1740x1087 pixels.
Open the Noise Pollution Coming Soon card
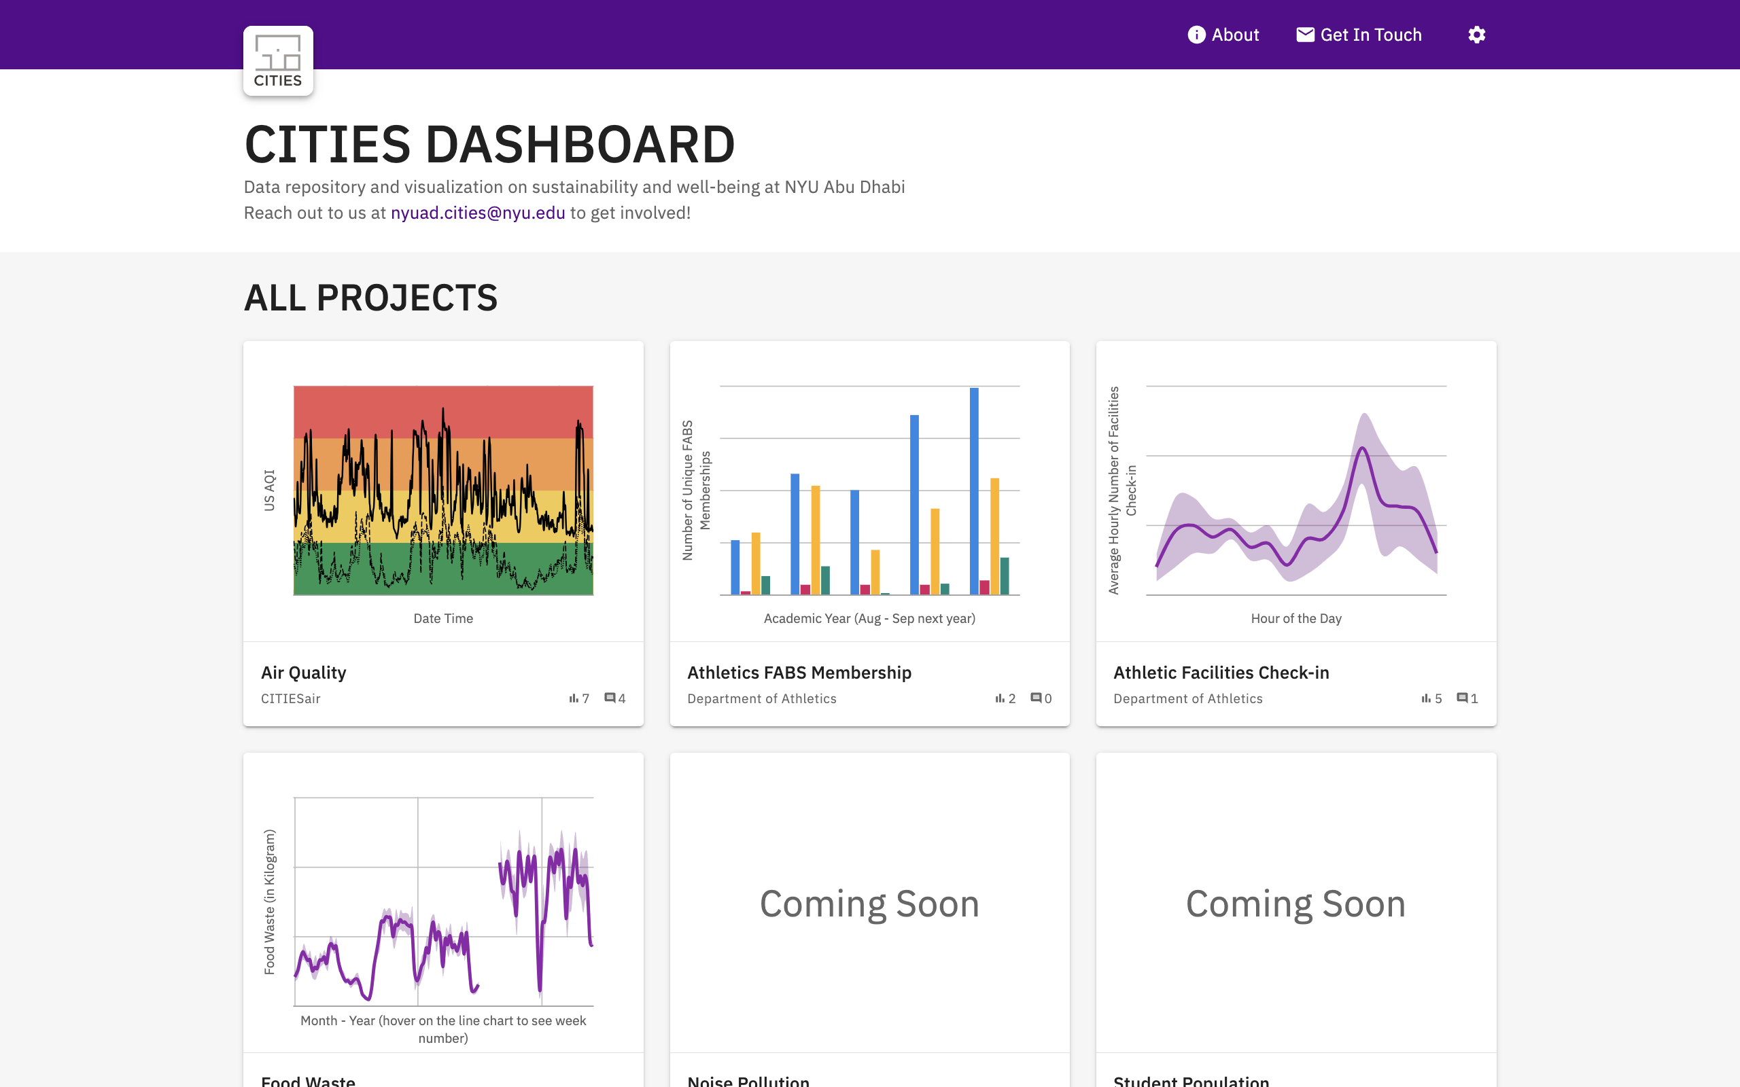tap(869, 903)
